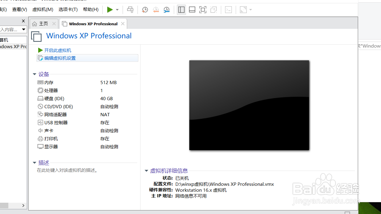Open the 帮助(H) menu
Screen dimensions: 381x214
click(x=91, y=10)
